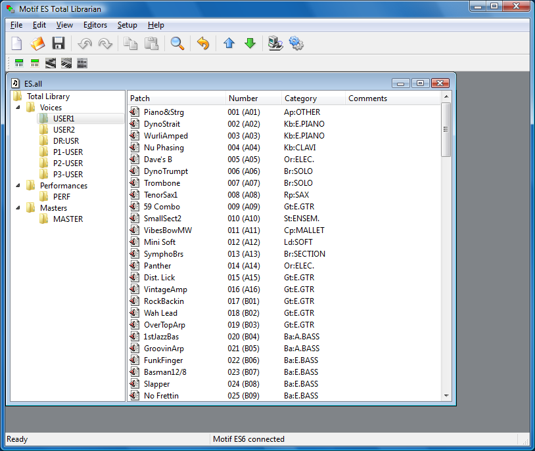Collapse the Masters tree node
The height and width of the screenshot is (451, 535).
click(17, 208)
